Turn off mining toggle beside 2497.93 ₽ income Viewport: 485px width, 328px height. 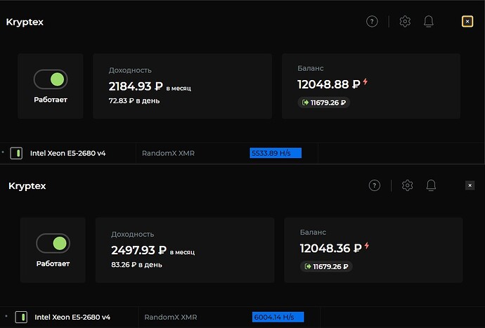point(53,243)
